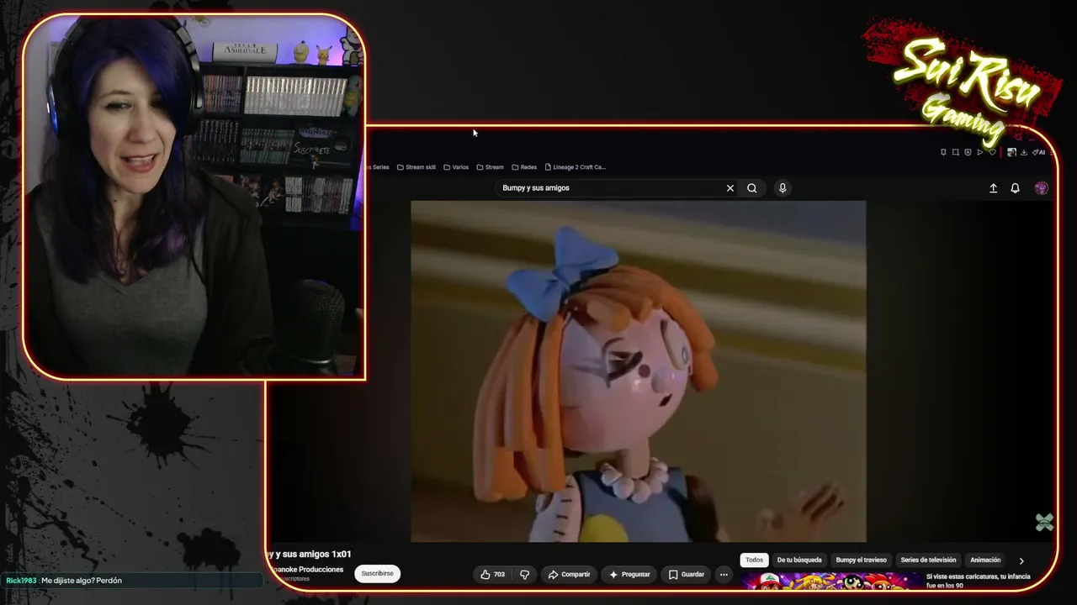Click the pin extension icon in browser toolbar
This screenshot has height=605, width=1077.
[x=943, y=152]
